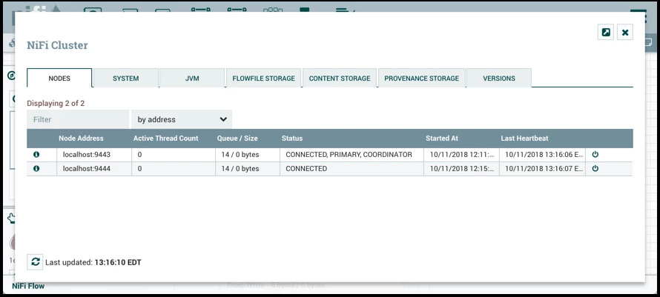
Task: Switch to the JVM tab
Action: click(192, 79)
